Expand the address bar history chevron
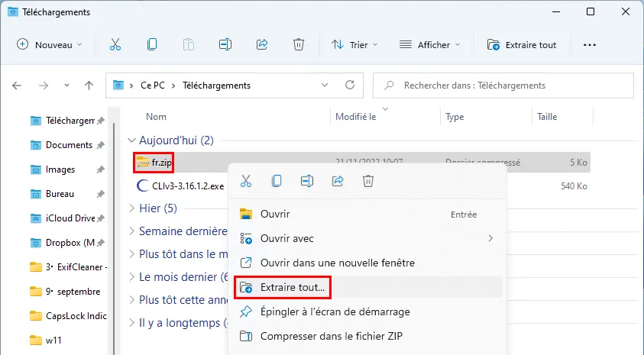 [325, 85]
